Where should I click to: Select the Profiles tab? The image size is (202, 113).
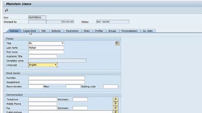pyautogui.click(x=99, y=31)
